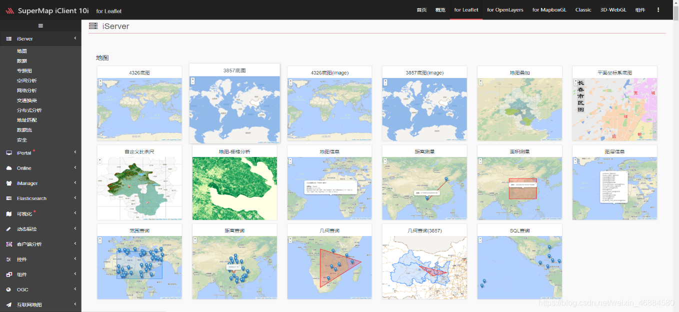The height and width of the screenshot is (312, 679).
Task: Click the OGC globe icon
Action: click(x=9, y=290)
